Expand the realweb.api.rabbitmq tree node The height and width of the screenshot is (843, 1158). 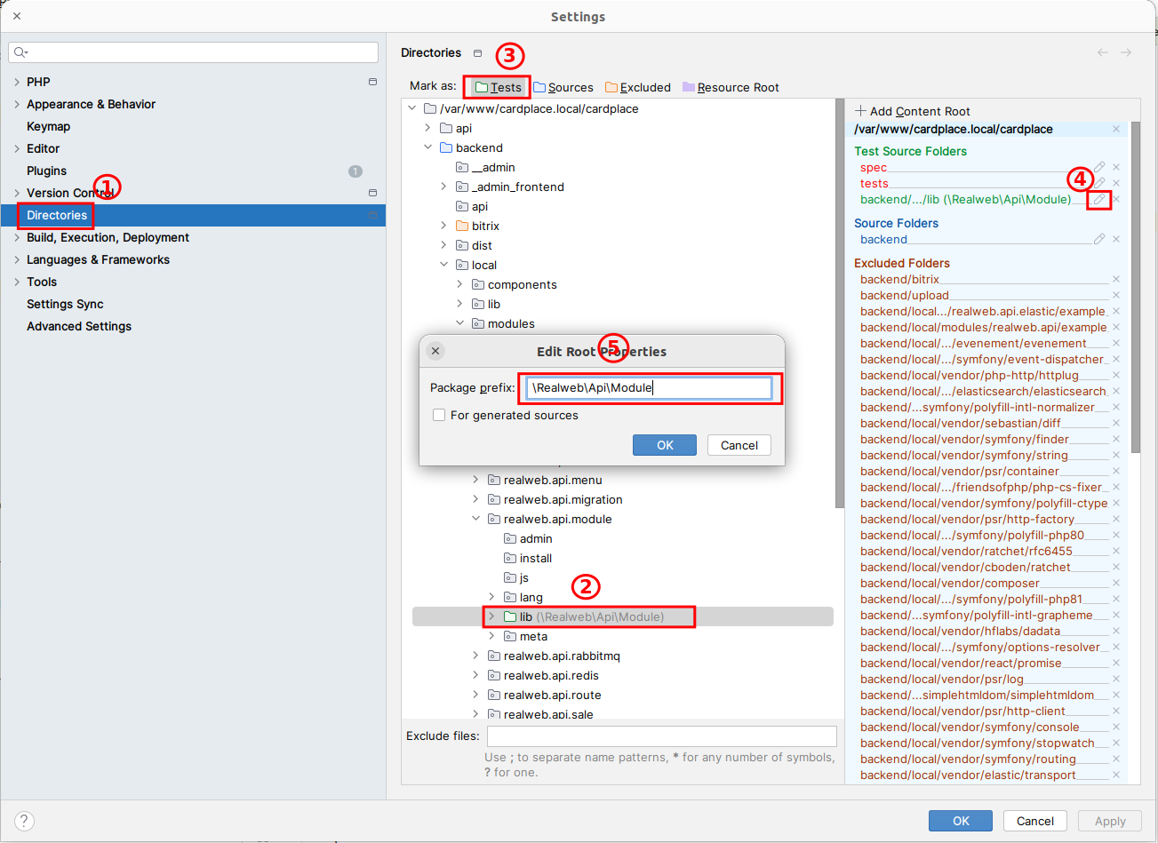tap(475, 656)
